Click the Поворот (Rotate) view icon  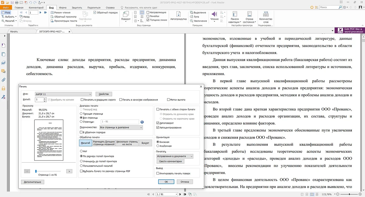[x=126, y=15]
